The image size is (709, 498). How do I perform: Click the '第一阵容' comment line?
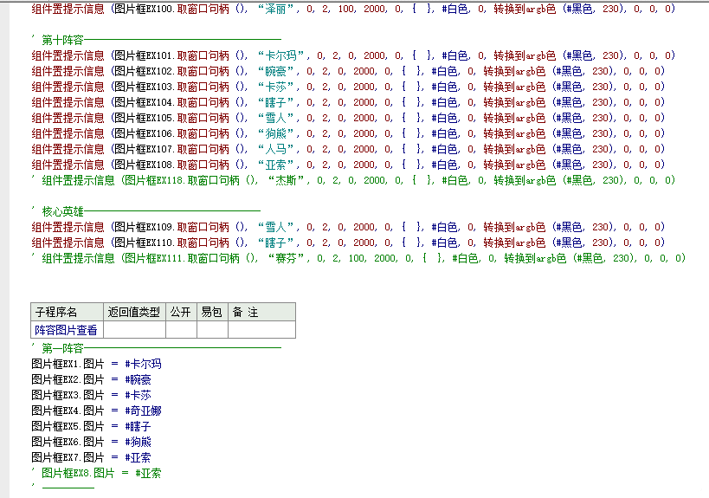(x=62, y=348)
